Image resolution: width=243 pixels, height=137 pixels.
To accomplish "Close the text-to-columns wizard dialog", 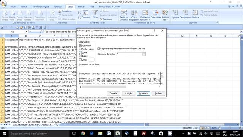I will pyautogui.click(x=162, y=30).
